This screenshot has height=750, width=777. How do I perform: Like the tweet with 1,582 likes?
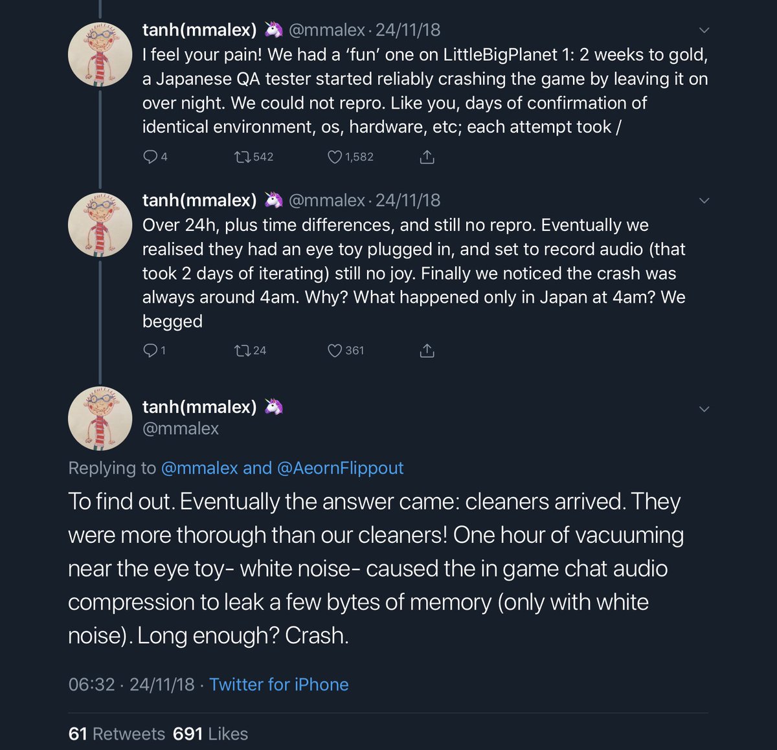[x=350, y=157]
